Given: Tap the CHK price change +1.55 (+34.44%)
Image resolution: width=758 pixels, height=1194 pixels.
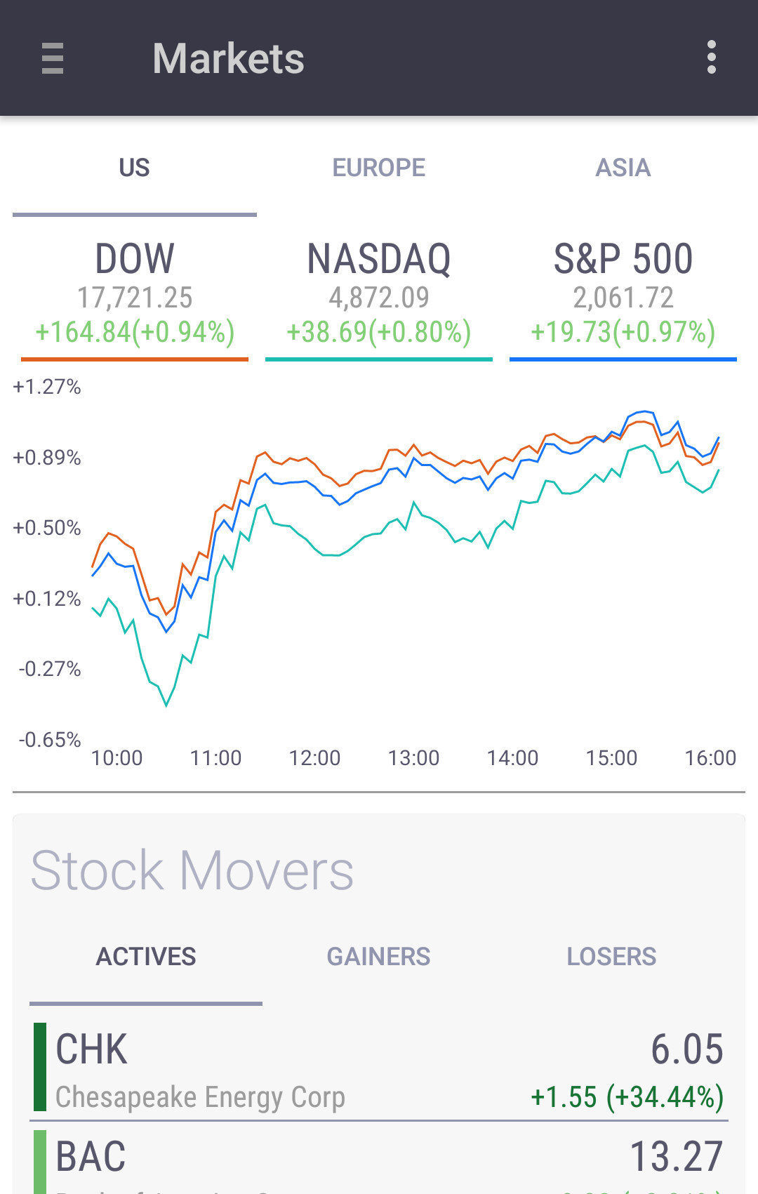Looking at the screenshot, I should coord(627,1097).
